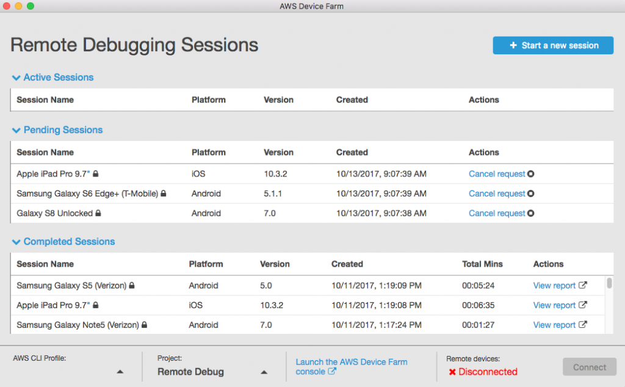Click the Disconnected status text
This screenshot has height=387, width=625.
coord(488,372)
